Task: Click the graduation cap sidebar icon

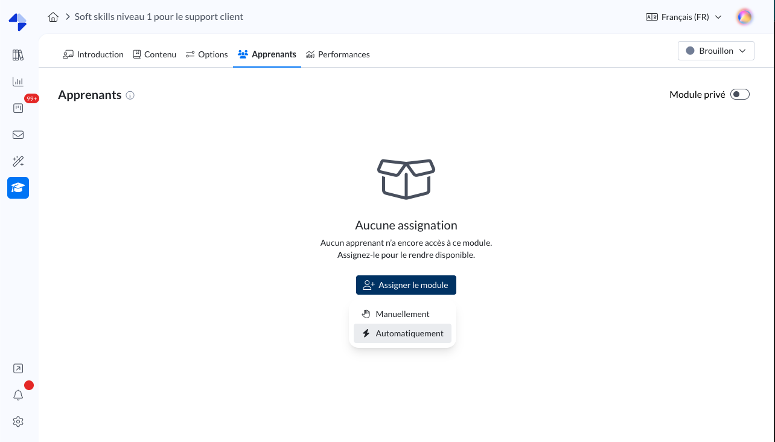Action: click(x=18, y=188)
